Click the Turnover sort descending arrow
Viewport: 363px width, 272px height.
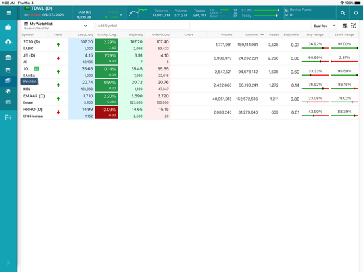click(x=262, y=35)
